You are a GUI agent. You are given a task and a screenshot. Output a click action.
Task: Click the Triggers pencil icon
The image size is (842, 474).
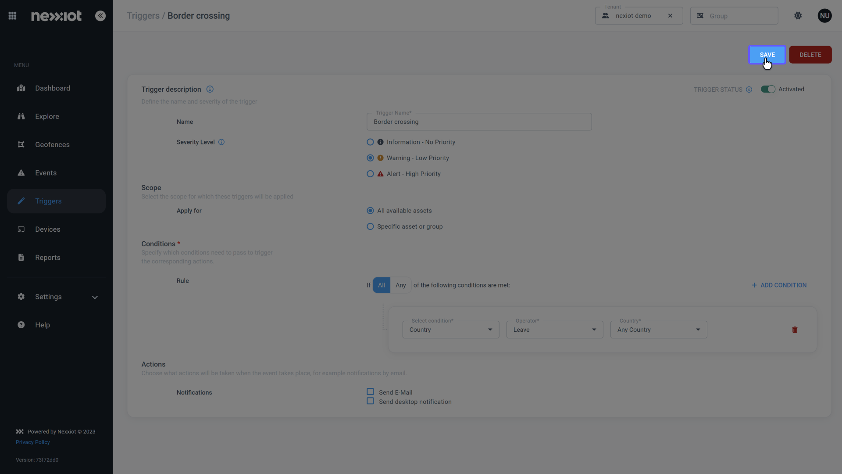(21, 201)
